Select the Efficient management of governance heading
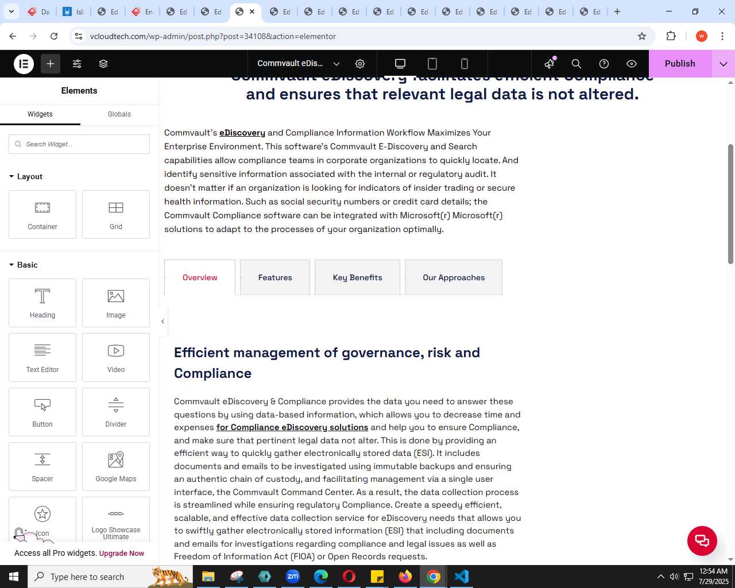The width and height of the screenshot is (735, 588). tap(327, 363)
